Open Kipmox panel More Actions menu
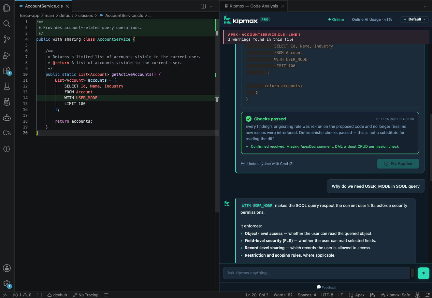The height and width of the screenshot is (298, 432). pos(425,6)
